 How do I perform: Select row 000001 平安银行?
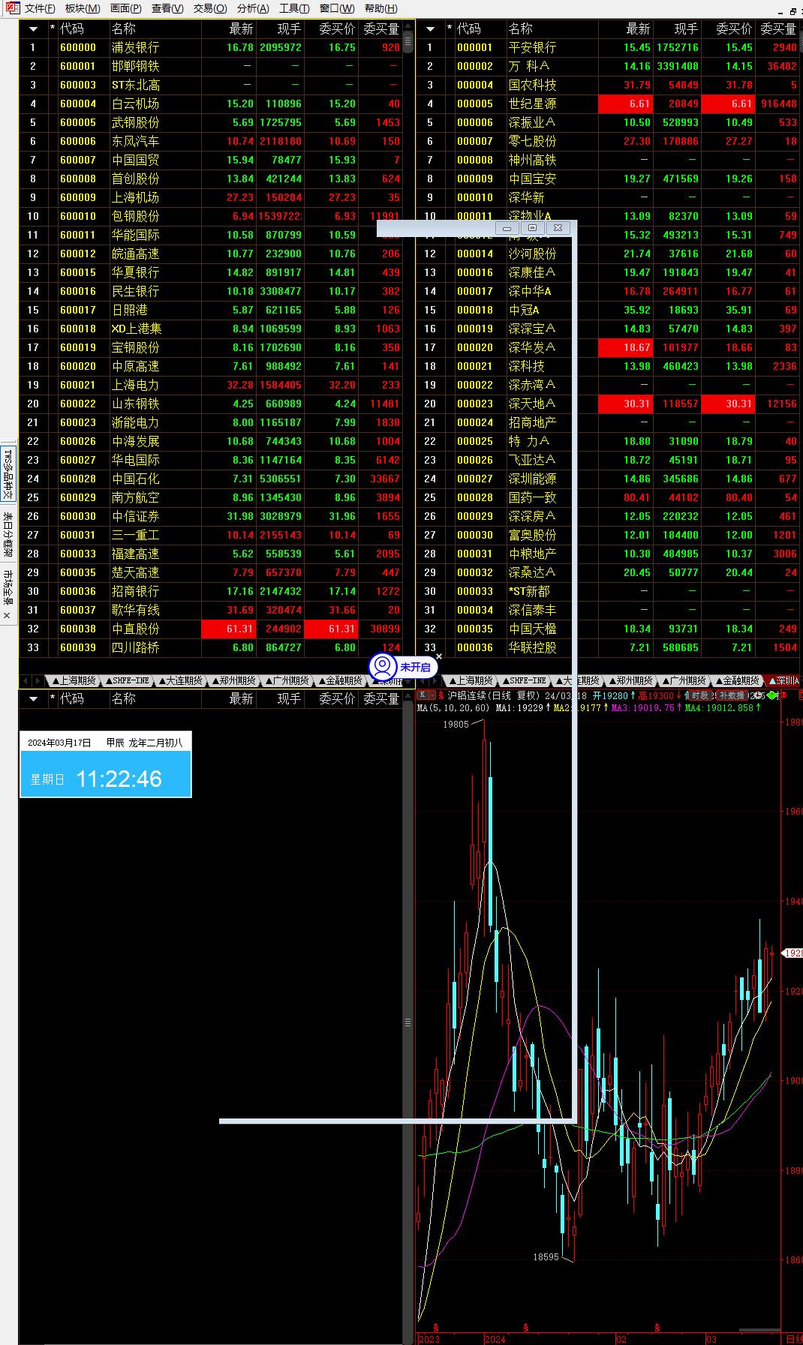click(608, 47)
